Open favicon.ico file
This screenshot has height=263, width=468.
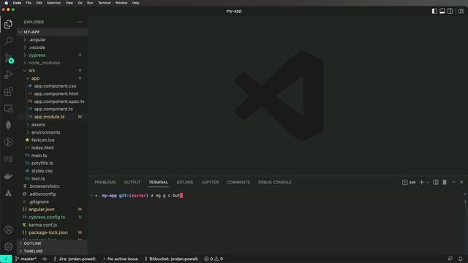52,140
